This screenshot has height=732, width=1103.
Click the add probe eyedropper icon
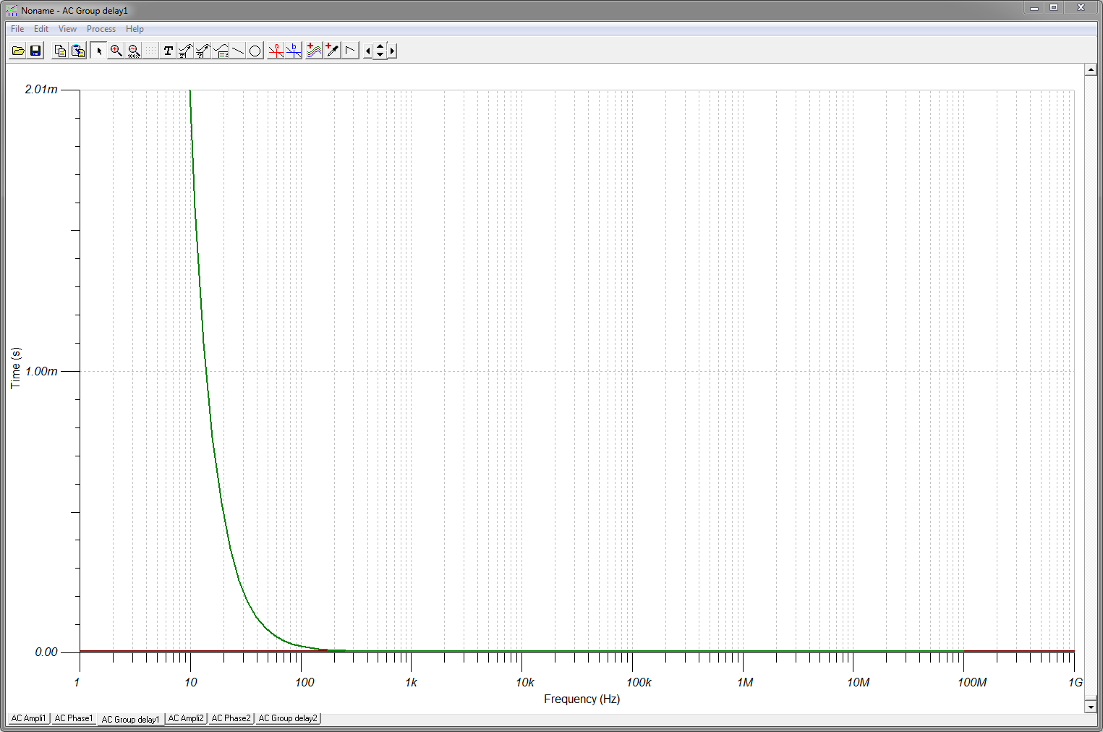coord(332,51)
